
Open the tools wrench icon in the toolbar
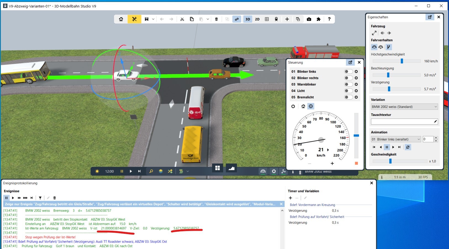click(x=134, y=19)
